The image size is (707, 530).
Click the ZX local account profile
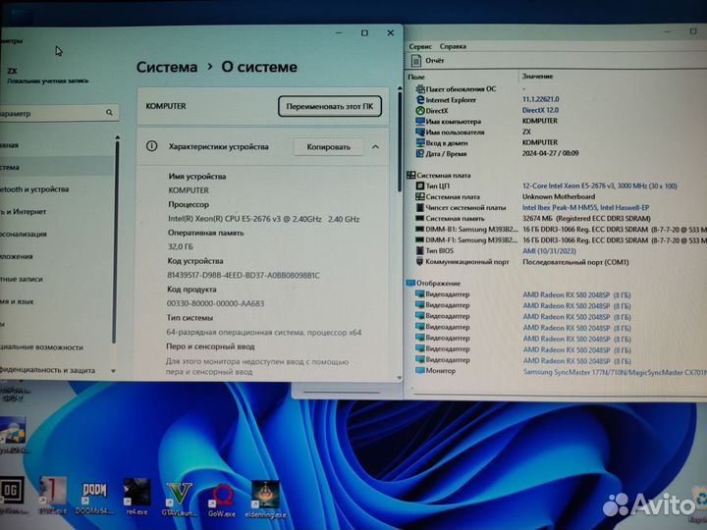[47, 76]
